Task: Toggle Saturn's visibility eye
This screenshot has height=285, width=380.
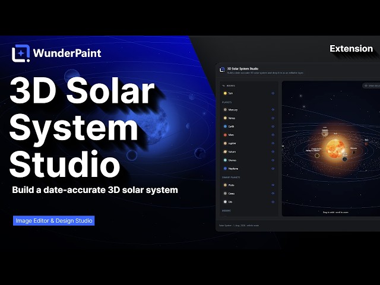Action: (273, 152)
